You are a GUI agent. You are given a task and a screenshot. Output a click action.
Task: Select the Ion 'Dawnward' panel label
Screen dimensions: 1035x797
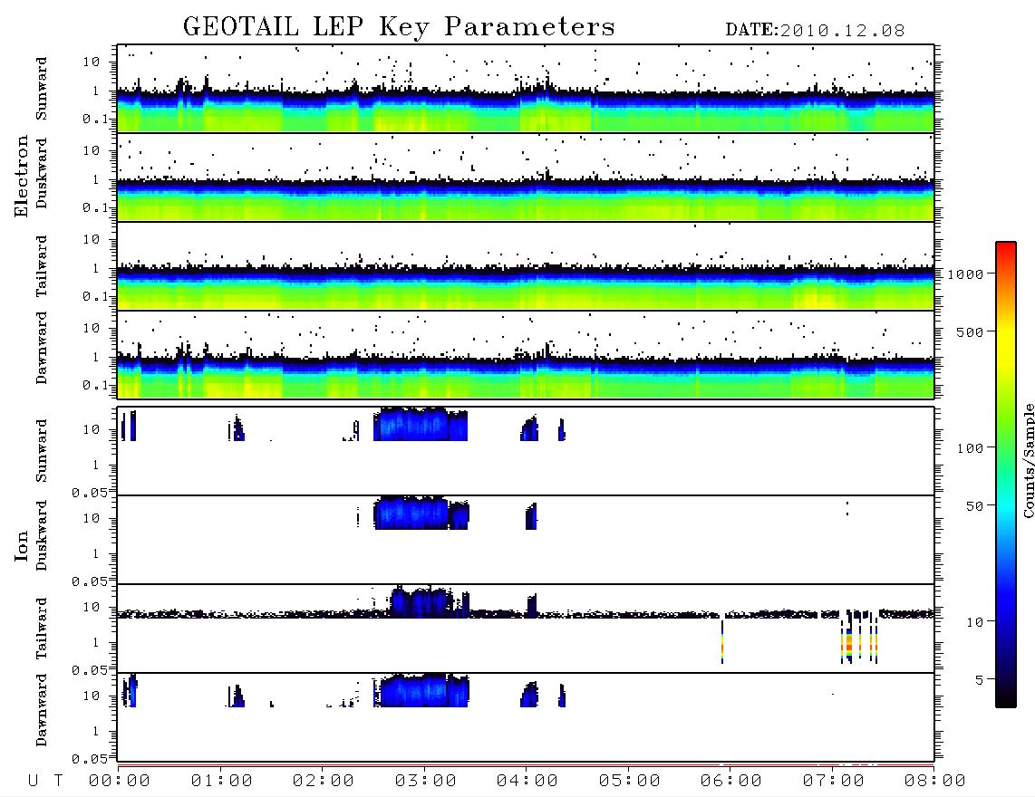click(x=42, y=710)
